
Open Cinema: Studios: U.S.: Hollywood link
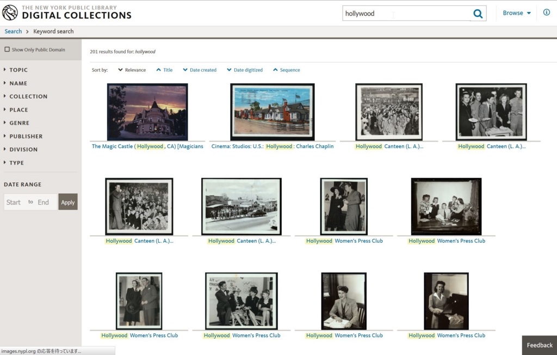pos(273,146)
